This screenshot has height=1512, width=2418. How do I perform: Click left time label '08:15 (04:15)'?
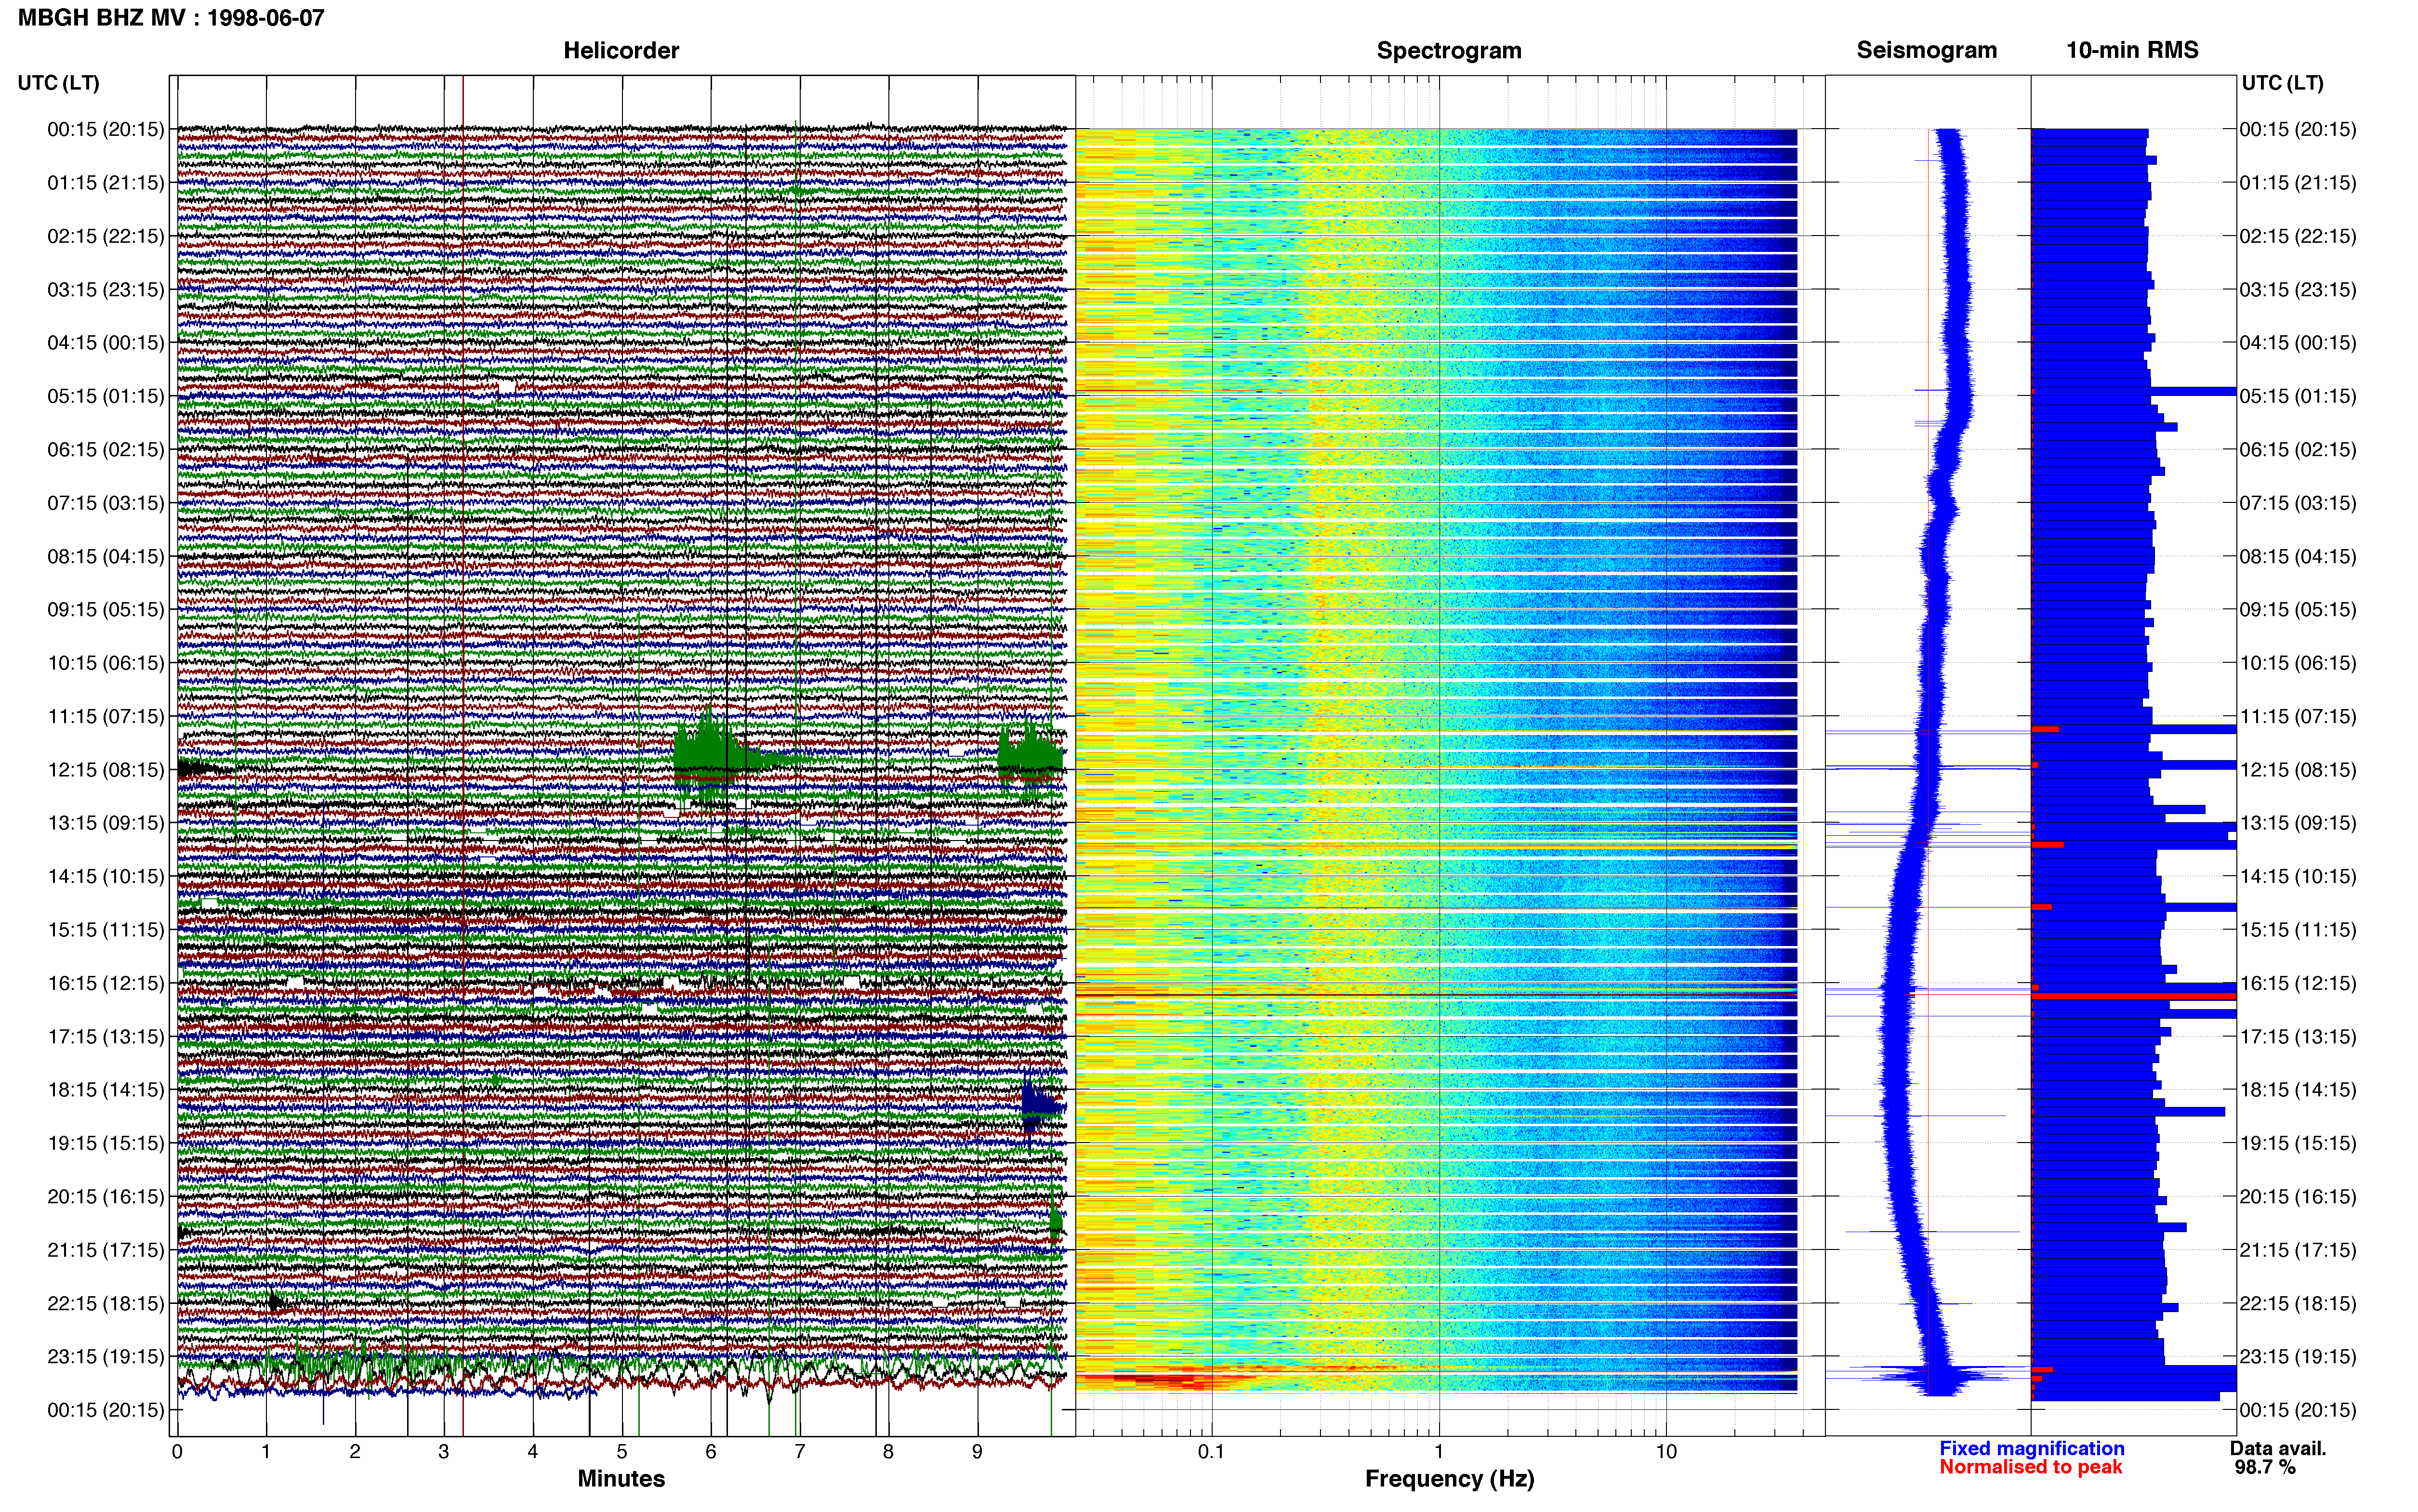click(x=106, y=556)
